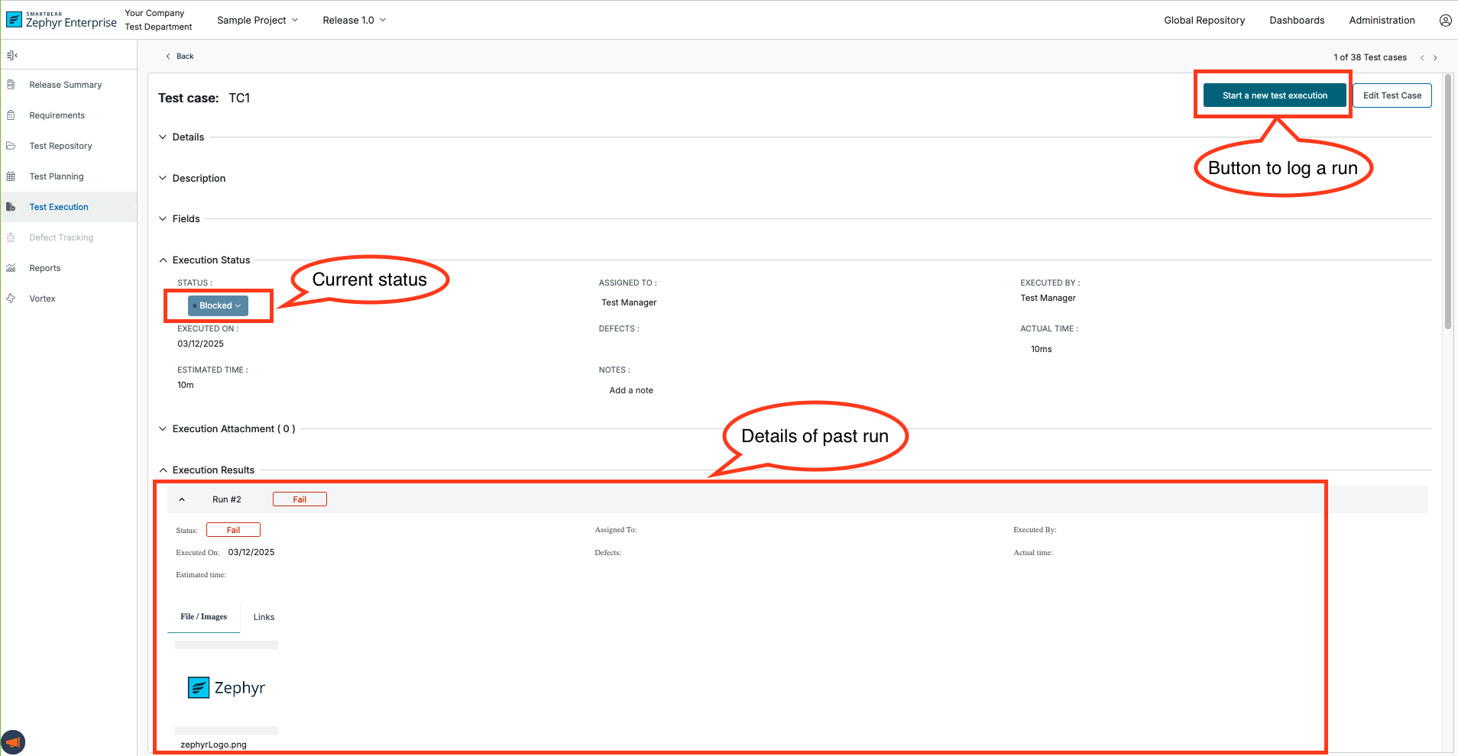Viewport: 1458px width, 756px height.
Task: Click the Requirements clipboard icon
Action: (x=11, y=115)
